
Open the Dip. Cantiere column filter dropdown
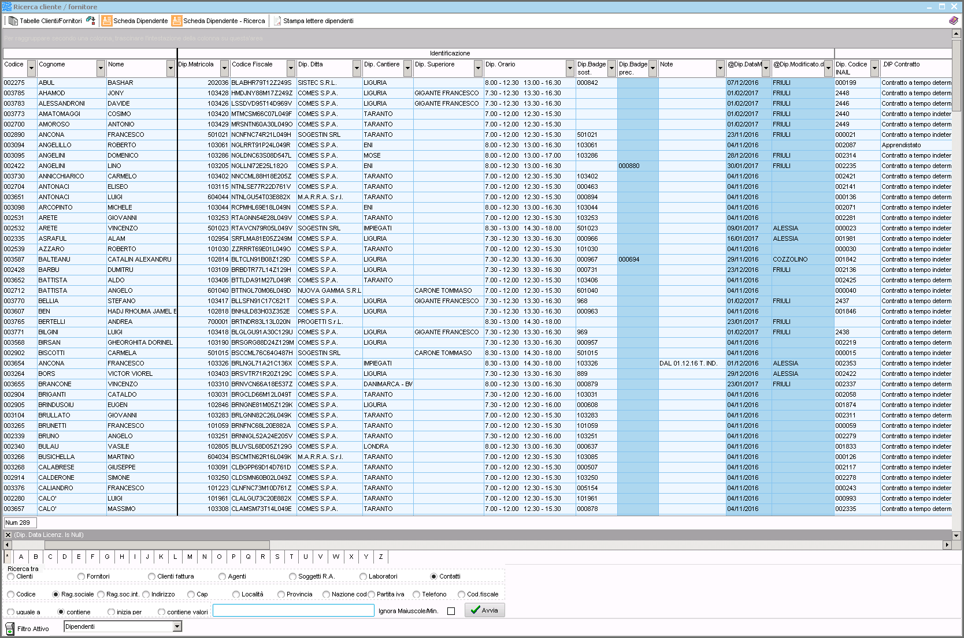point(407,68)
